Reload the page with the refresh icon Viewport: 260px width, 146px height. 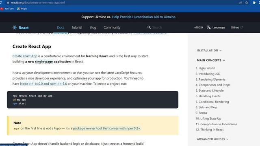point(1,3)
